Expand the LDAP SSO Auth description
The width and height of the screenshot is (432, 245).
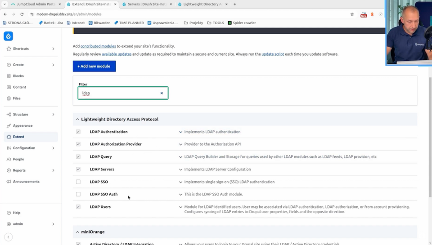(180, 194)
